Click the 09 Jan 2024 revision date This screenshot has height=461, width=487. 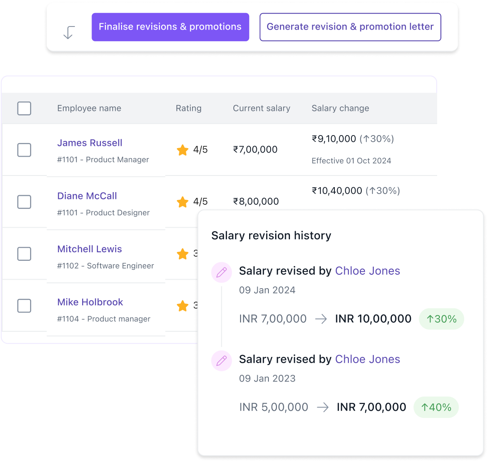(x=267, y=290)
